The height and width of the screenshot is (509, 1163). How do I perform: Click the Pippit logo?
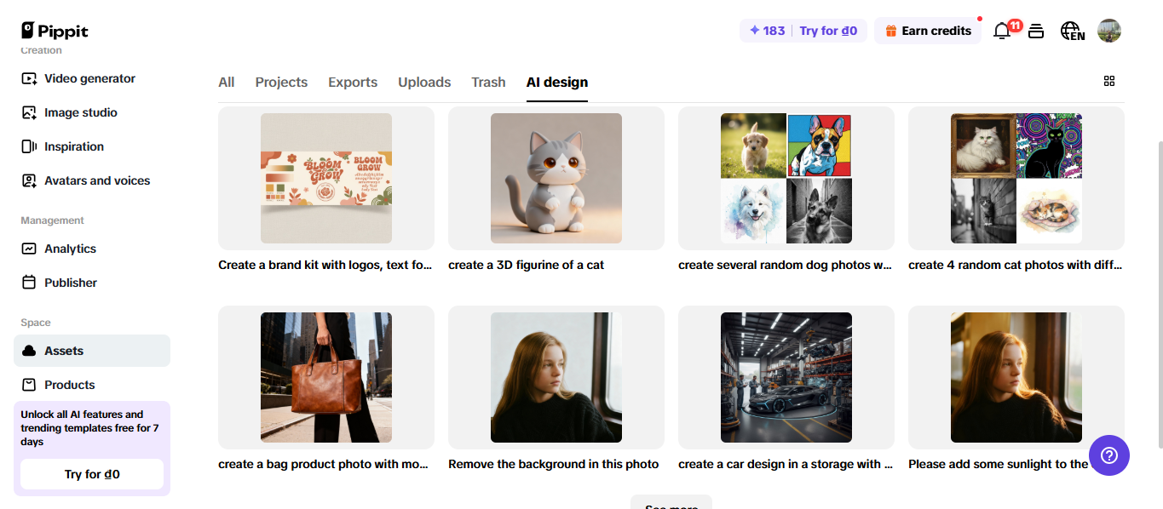click(55, 31)
